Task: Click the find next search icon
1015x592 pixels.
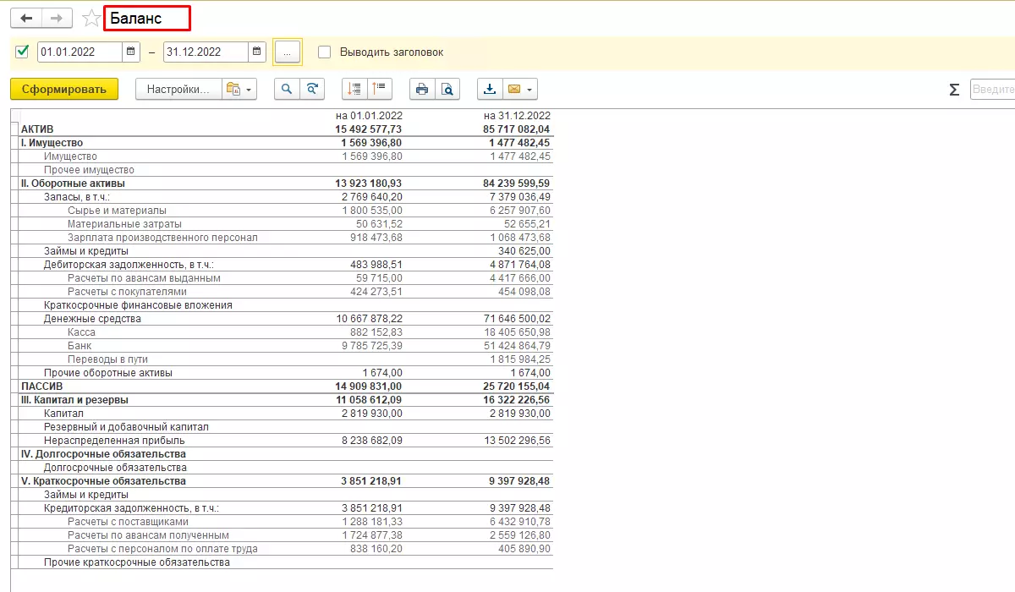Action: pos(312,89)
